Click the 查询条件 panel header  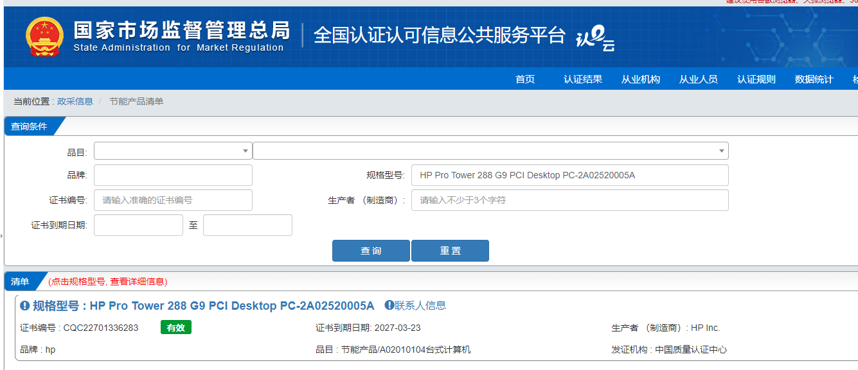coord(29,126)
